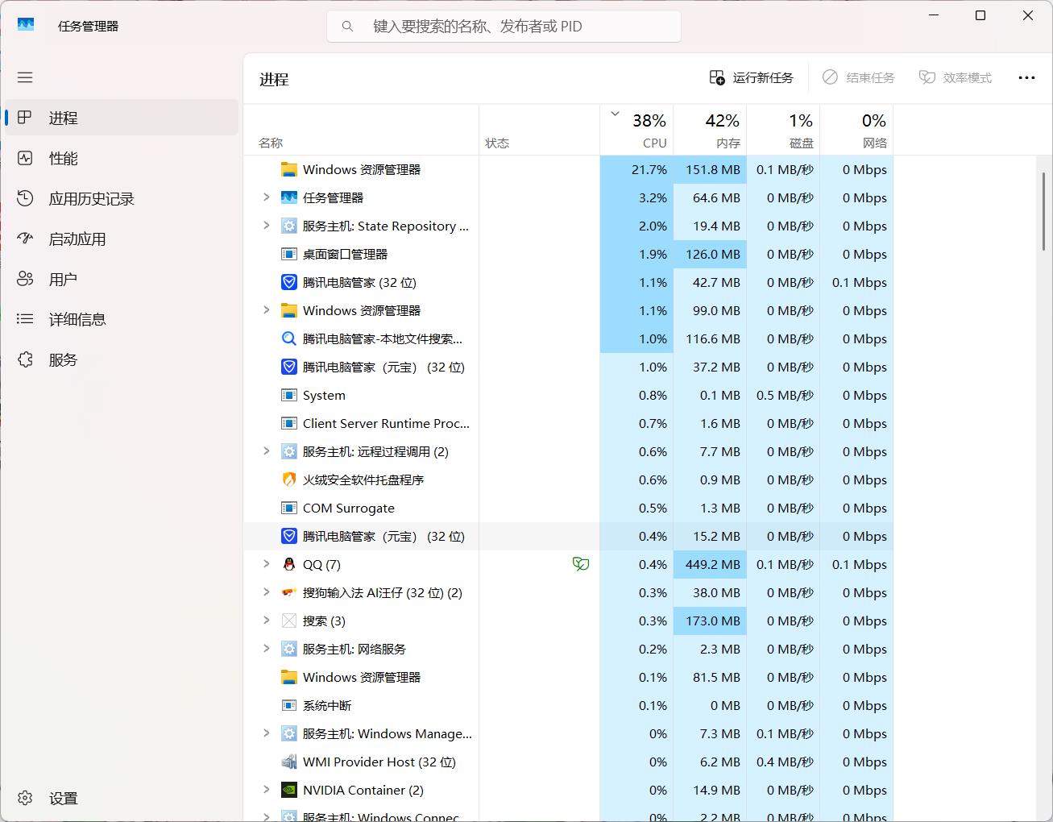Expand the 任务管理器 process group
The width and height of the screenshot is (1053, 822).
[x=266, y=197]
